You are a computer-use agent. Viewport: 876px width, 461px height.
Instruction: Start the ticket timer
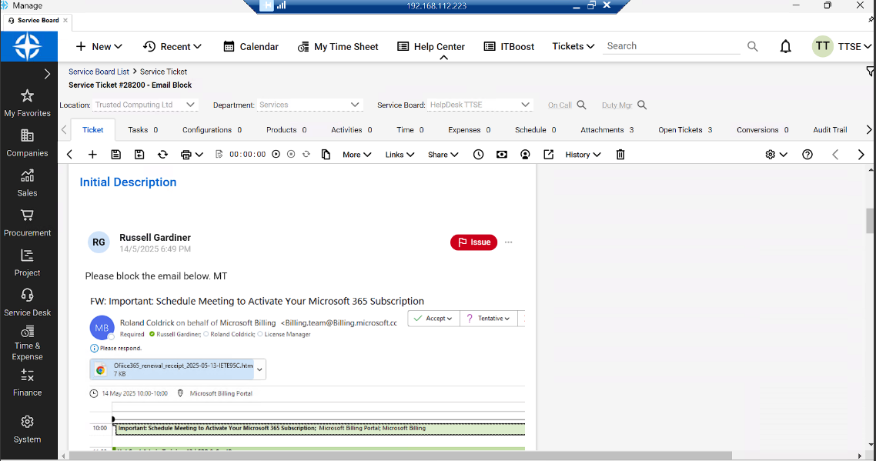[x=276, y=154]
